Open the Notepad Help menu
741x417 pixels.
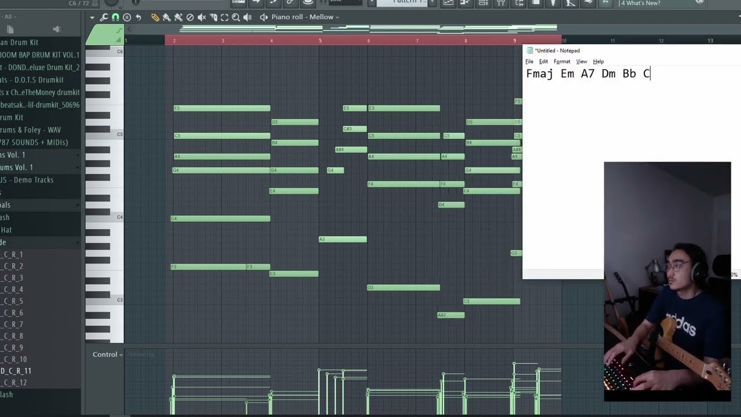(x=598, y=61)
